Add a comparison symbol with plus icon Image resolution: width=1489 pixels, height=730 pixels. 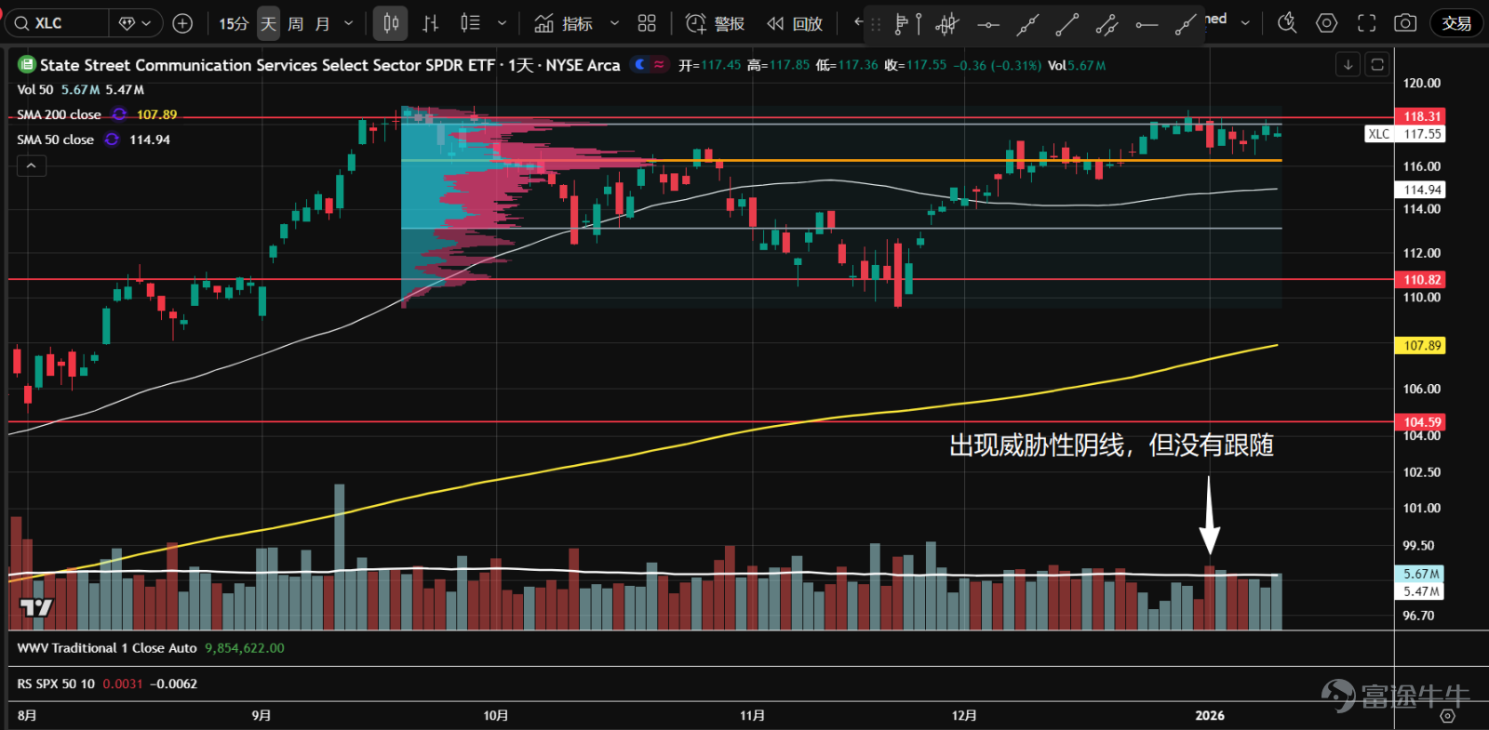tap(183, 23)
